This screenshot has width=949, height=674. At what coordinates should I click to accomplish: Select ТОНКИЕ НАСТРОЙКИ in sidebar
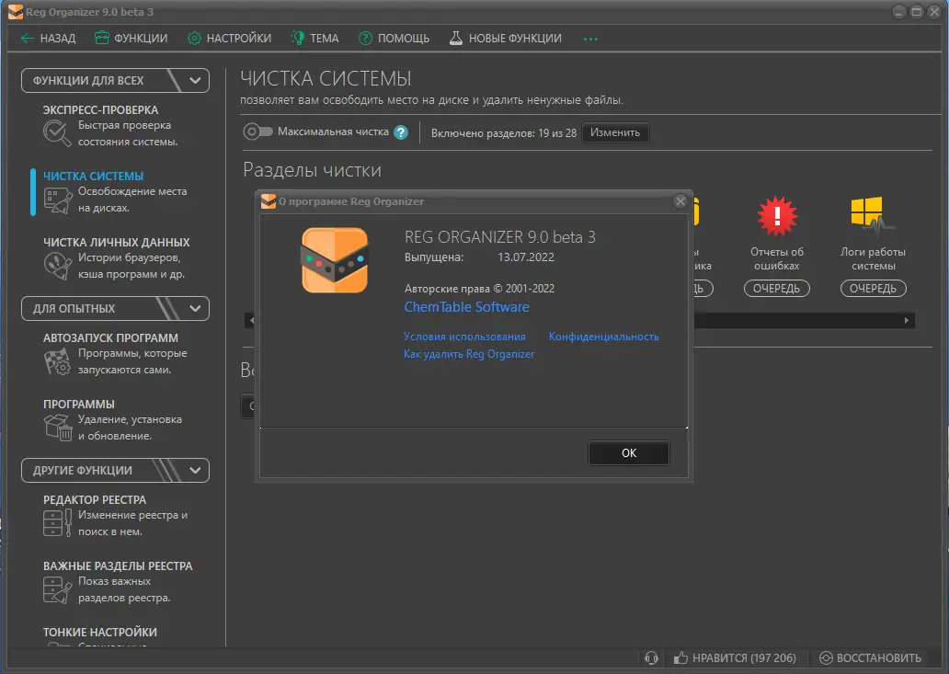[100, 633]
